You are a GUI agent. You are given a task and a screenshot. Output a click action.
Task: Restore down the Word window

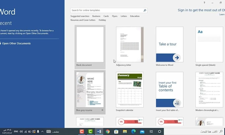tap(221, 3)
